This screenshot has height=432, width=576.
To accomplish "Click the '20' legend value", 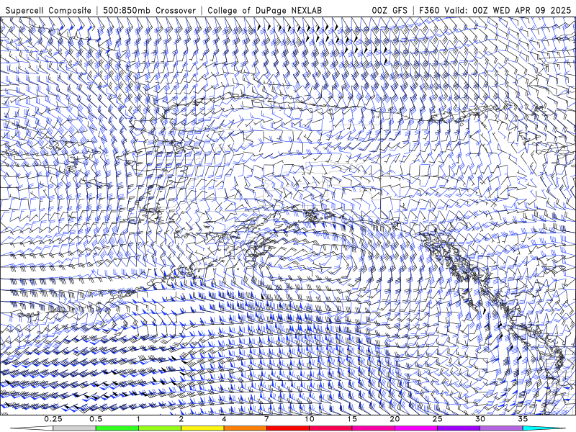I will [395, 419].
